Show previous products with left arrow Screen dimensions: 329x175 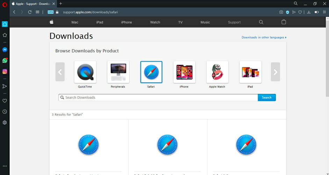60,72
